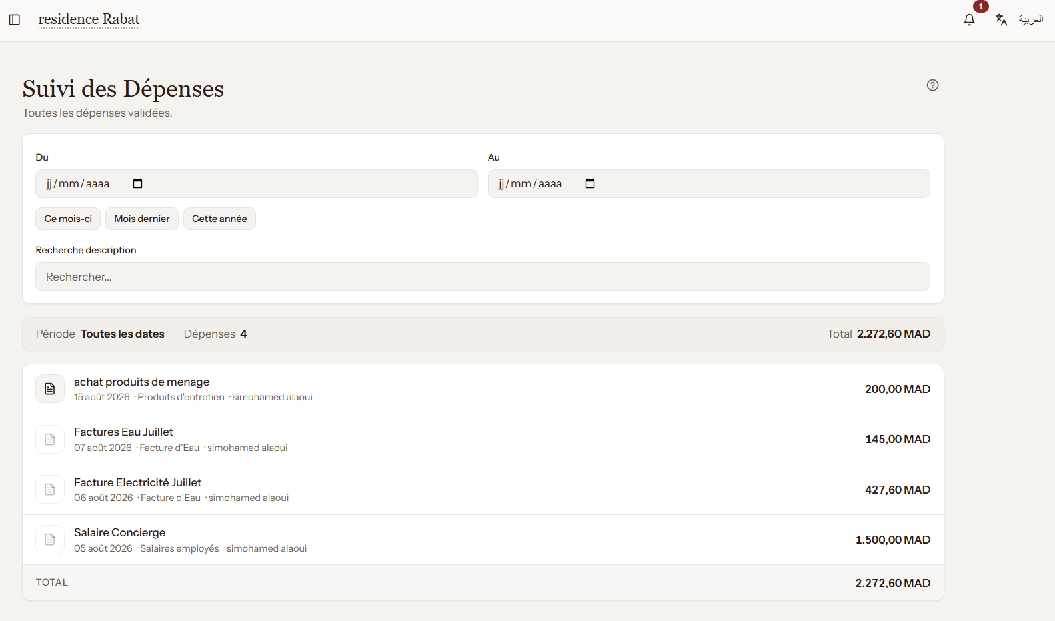This screenshot has height=621, width=1055.
Task: Select the Facture Electricité Juillet expense row
Action: click(483, 490)
